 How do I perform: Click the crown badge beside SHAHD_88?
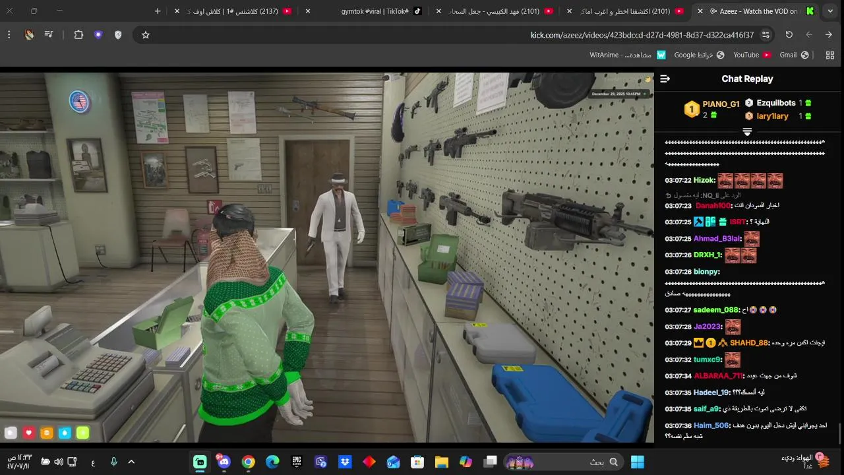[x=698, y=343]
